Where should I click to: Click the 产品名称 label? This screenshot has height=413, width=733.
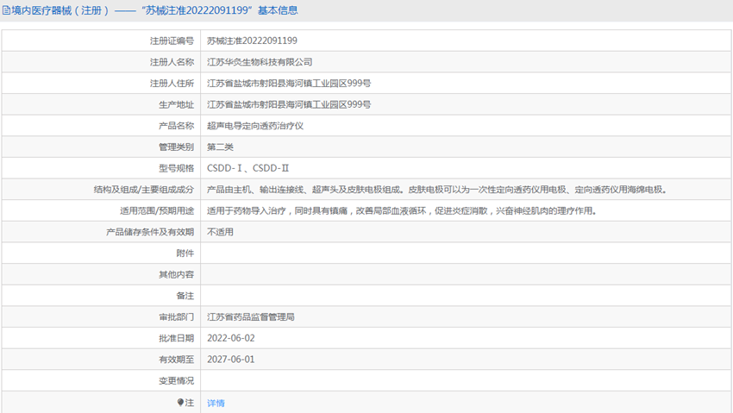click(x=176, y=126)
